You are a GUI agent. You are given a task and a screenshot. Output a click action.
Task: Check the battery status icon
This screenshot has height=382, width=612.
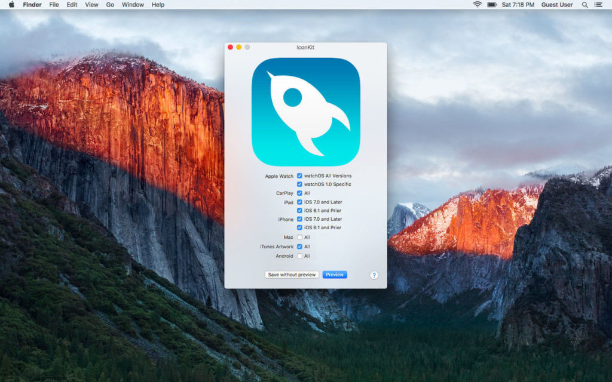[492, 5]
